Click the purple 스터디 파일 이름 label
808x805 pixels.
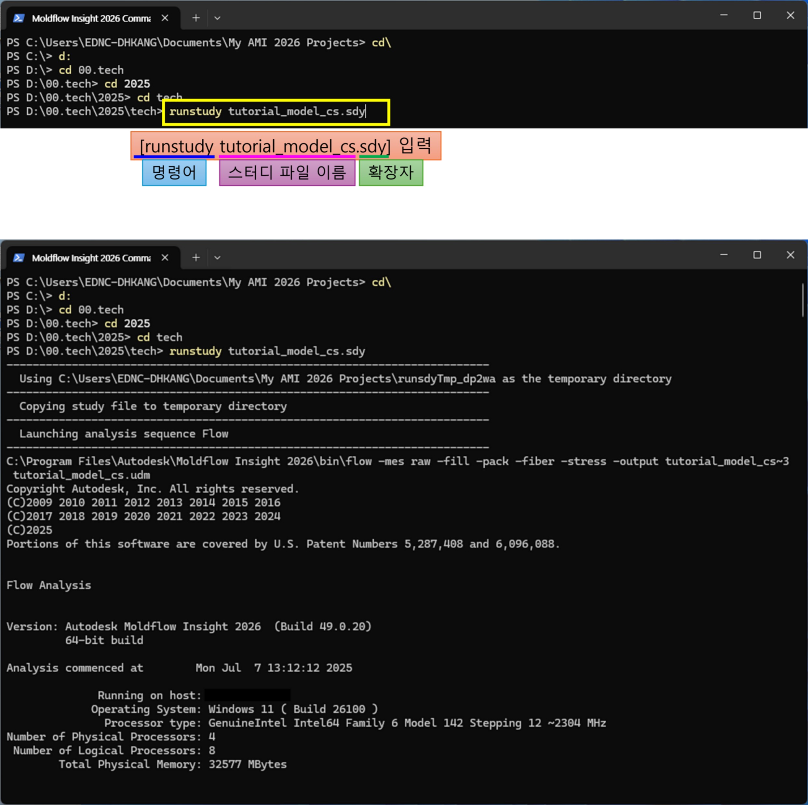(287, 173)
